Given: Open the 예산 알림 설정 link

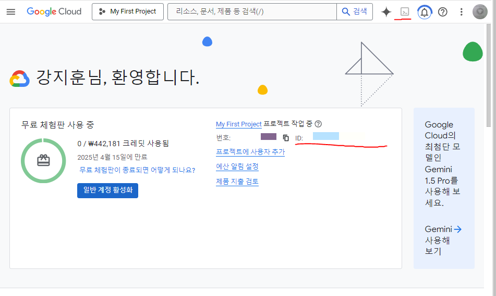Looking at the screenshot, I should [x=237, y=166].
